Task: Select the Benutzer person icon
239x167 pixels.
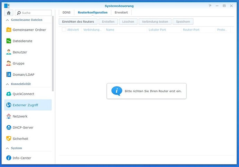Action: [9, 52]
